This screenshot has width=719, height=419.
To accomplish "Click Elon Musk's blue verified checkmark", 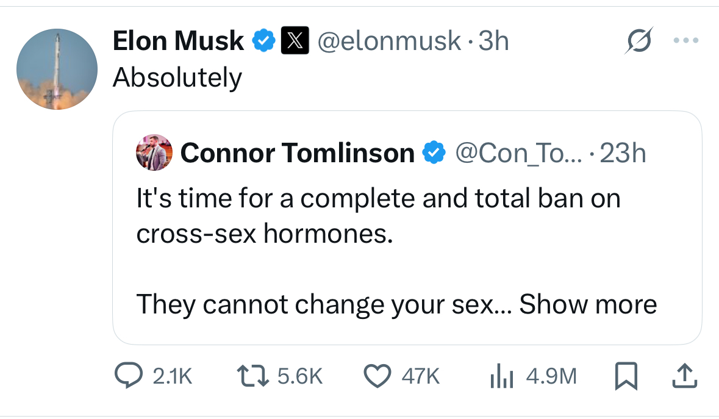I will 263,41.
